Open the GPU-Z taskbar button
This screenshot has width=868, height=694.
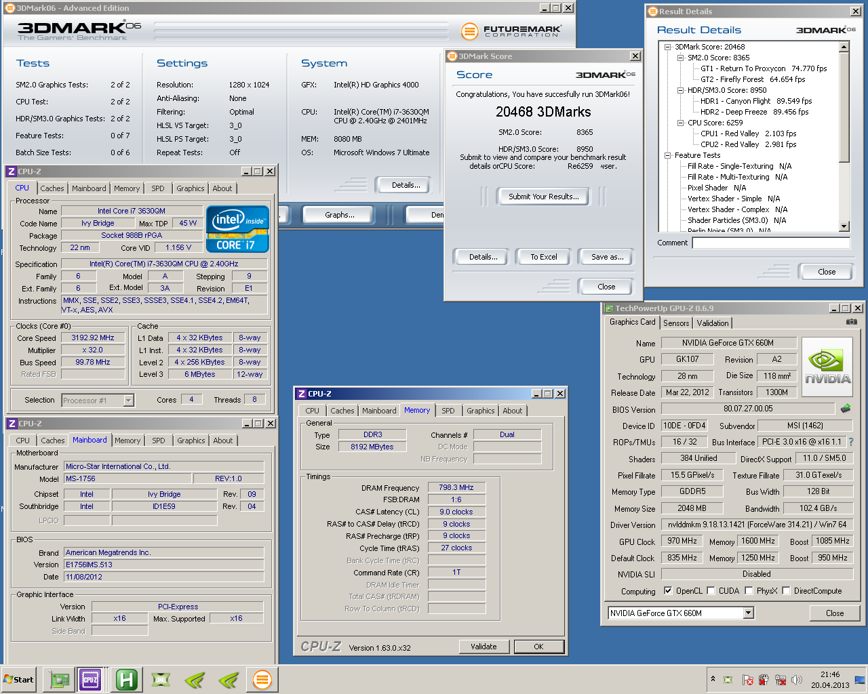59,679
